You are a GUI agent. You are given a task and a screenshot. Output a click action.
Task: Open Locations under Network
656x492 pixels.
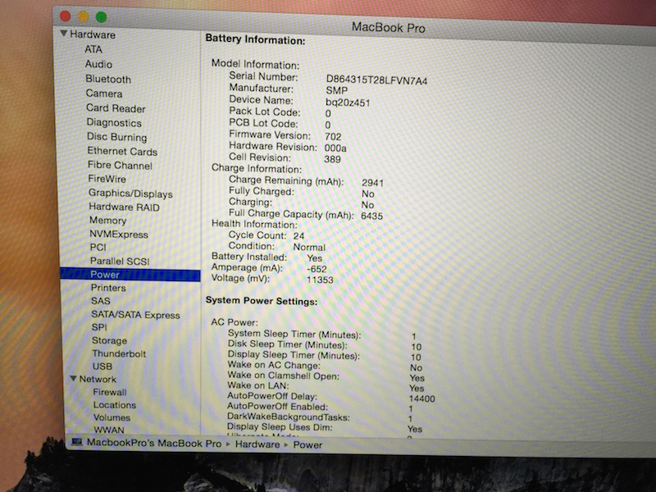(114, 405)
